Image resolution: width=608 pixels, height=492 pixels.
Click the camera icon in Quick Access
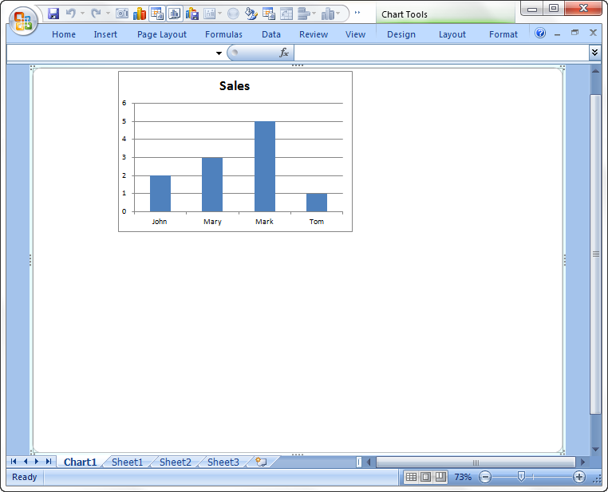pyautogui.click(x=122, y=14)
